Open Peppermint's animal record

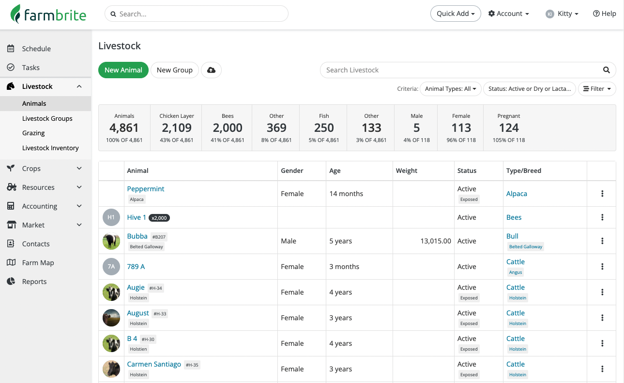[x=145, y=189]
